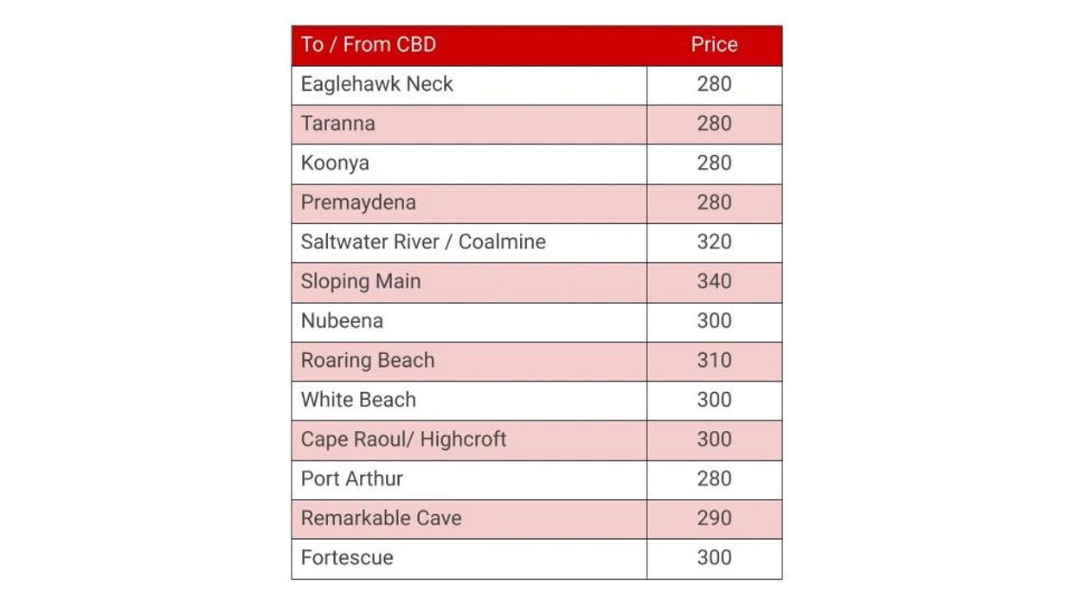
Task: Select the White Beach destination
Action: 358,400
